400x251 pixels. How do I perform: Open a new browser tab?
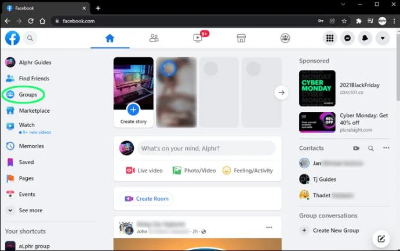(x=98, y=8)
